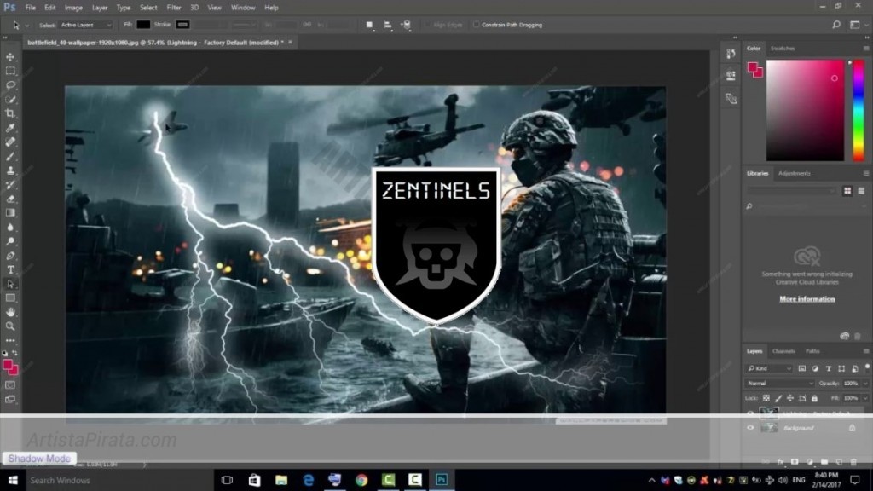
Task: Select the Dodge tool
Action: click(x=10, y=241)
